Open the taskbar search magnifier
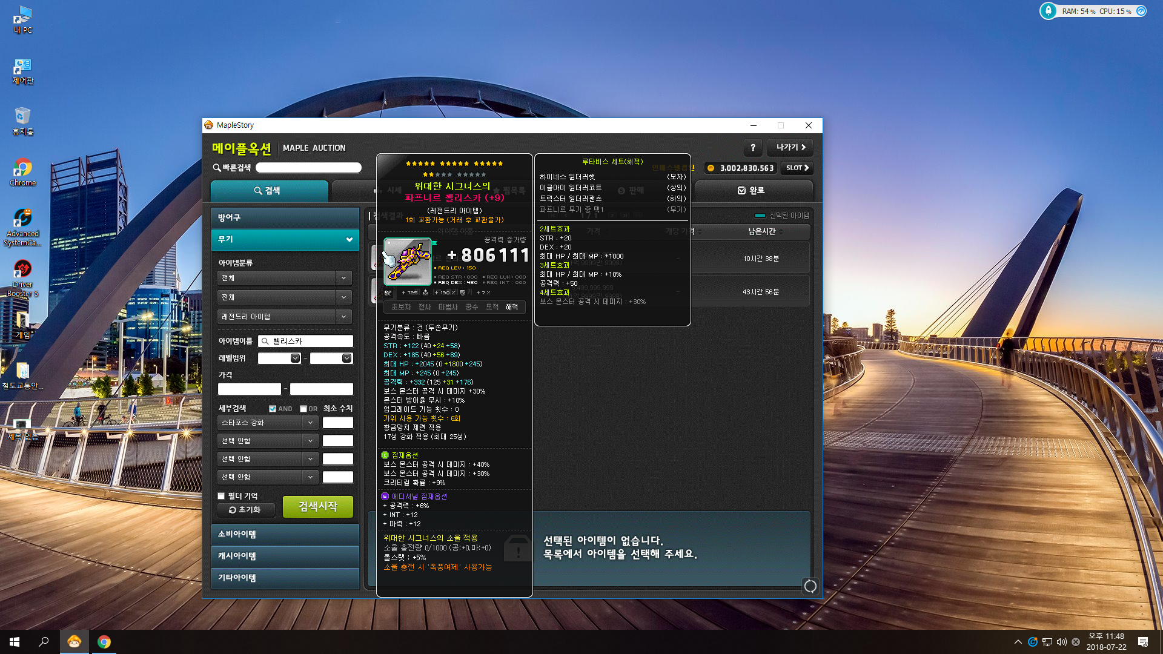1163x654 pixels. point(44,642)
